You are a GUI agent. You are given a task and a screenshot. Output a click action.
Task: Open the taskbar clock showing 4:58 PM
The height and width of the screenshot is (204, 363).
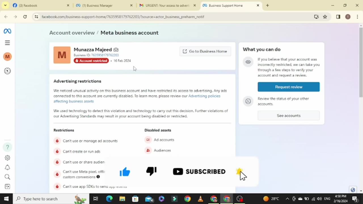pyautogui.click(x=340, y=199)
